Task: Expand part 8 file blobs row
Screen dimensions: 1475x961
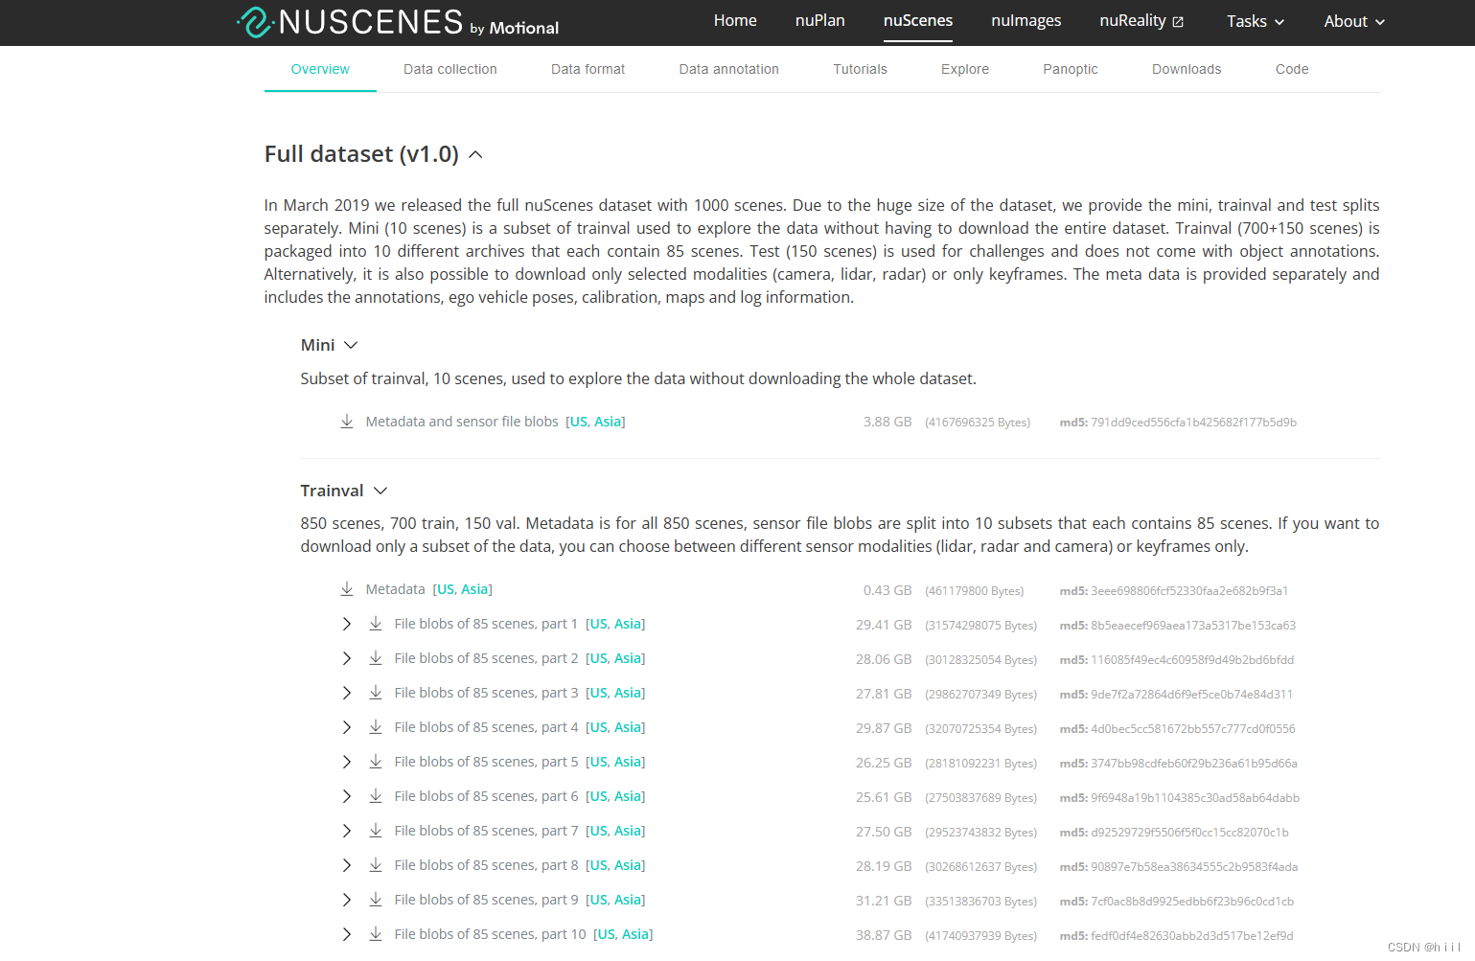Action: coord(347,865)
